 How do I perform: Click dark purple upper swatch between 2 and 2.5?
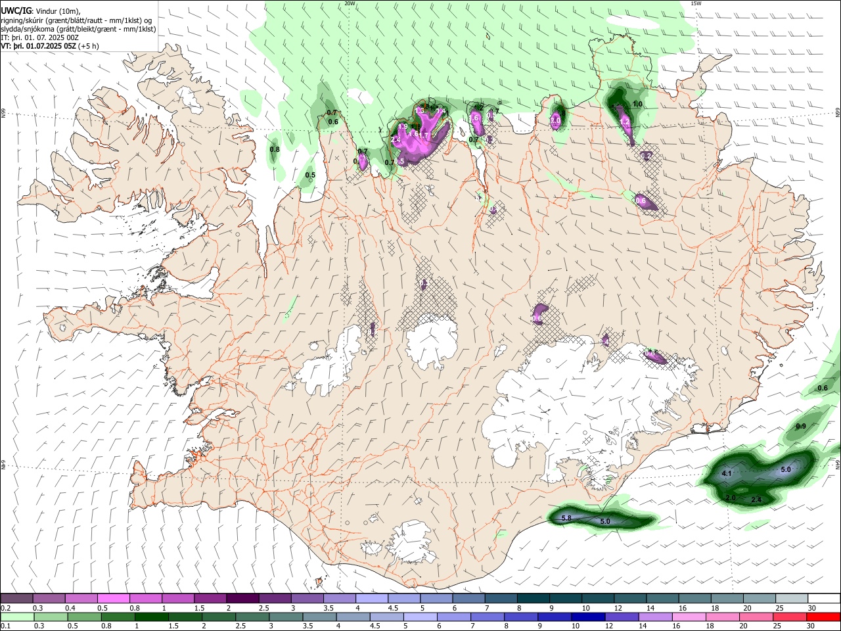242,598
